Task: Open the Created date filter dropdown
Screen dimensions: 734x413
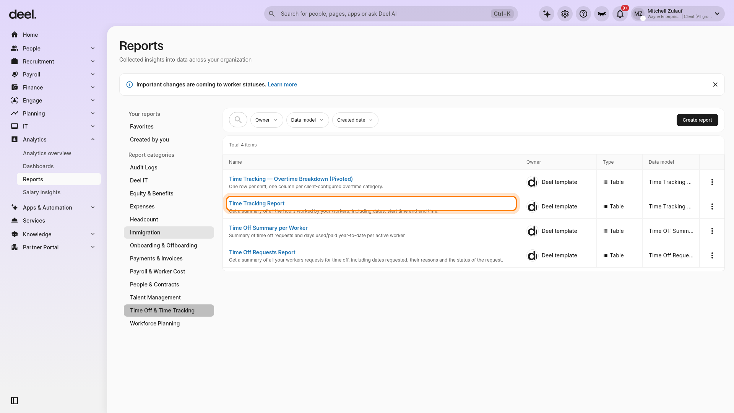Action: (x=355, y=120)
